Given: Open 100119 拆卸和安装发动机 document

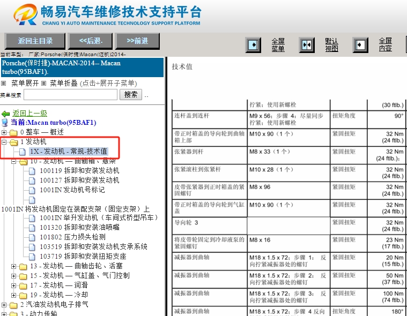Looking at the screenshot, I should pos(79,170).
